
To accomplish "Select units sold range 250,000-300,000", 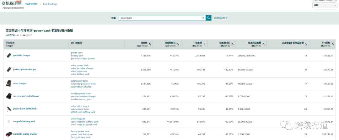I will pyautogui.click(x=246, y=56).
